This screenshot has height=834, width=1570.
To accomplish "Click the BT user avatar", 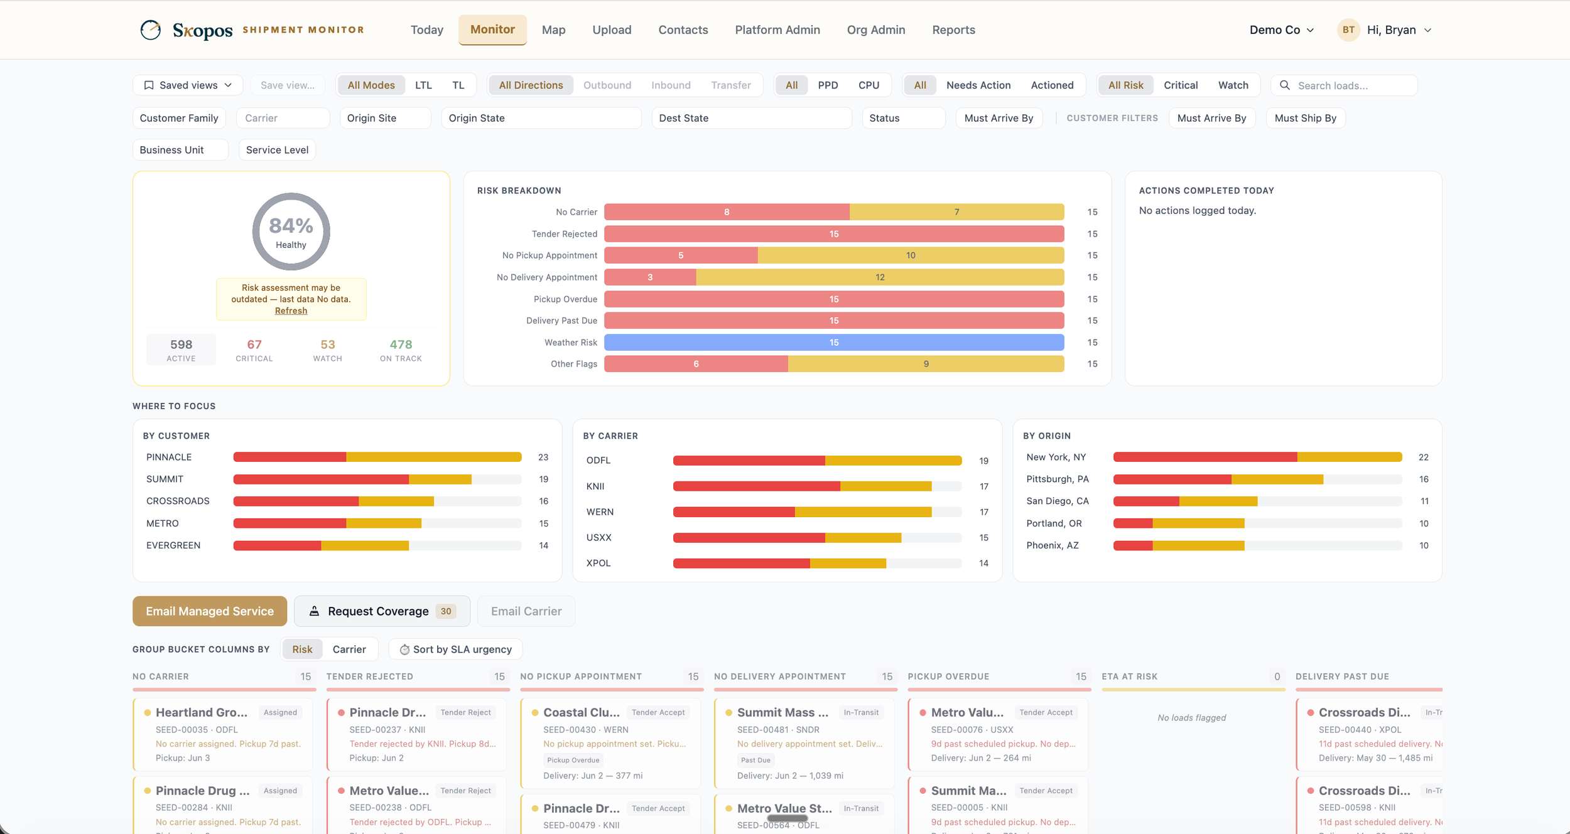I will point(1348,29).
